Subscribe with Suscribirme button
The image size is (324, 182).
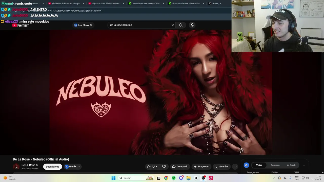[x=52, y=167]
